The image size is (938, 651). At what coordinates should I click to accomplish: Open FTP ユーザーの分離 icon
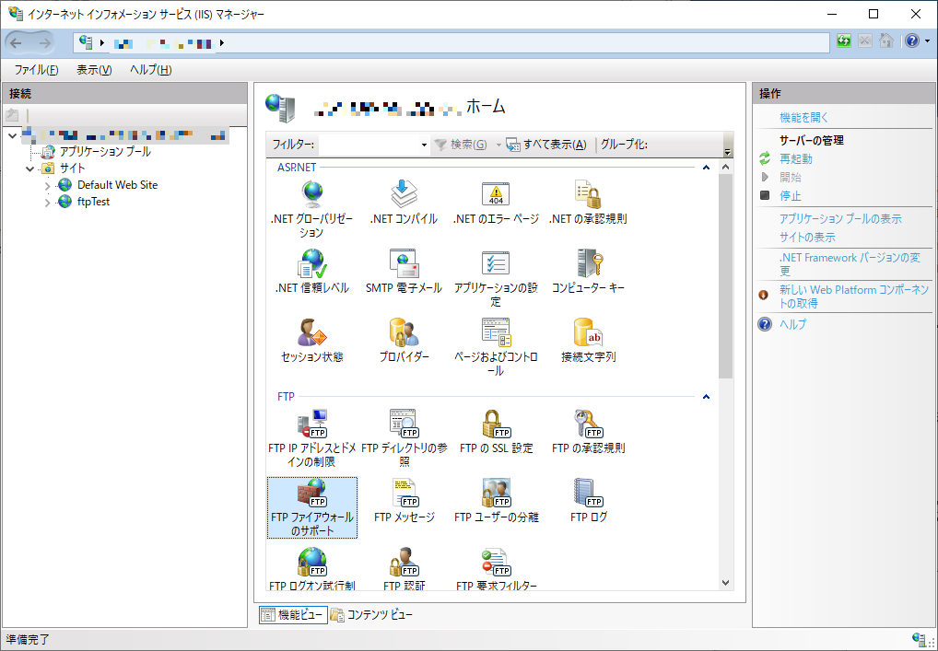coord(496,501)
